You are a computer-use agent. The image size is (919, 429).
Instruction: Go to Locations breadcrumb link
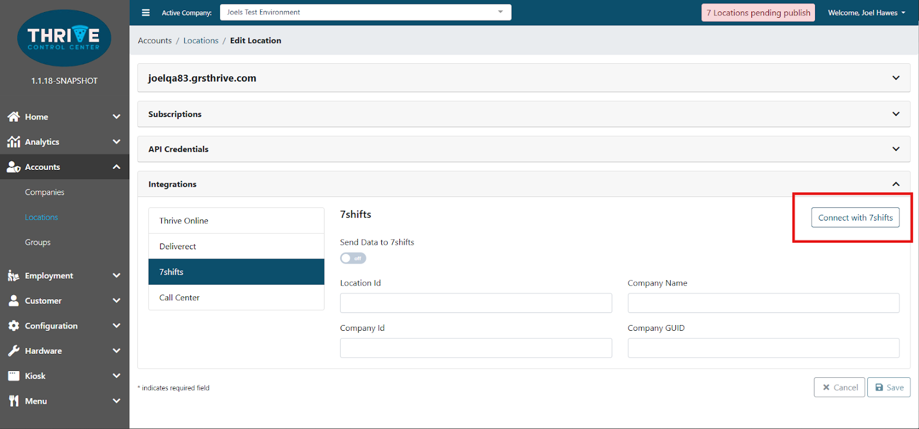point(200,41)
